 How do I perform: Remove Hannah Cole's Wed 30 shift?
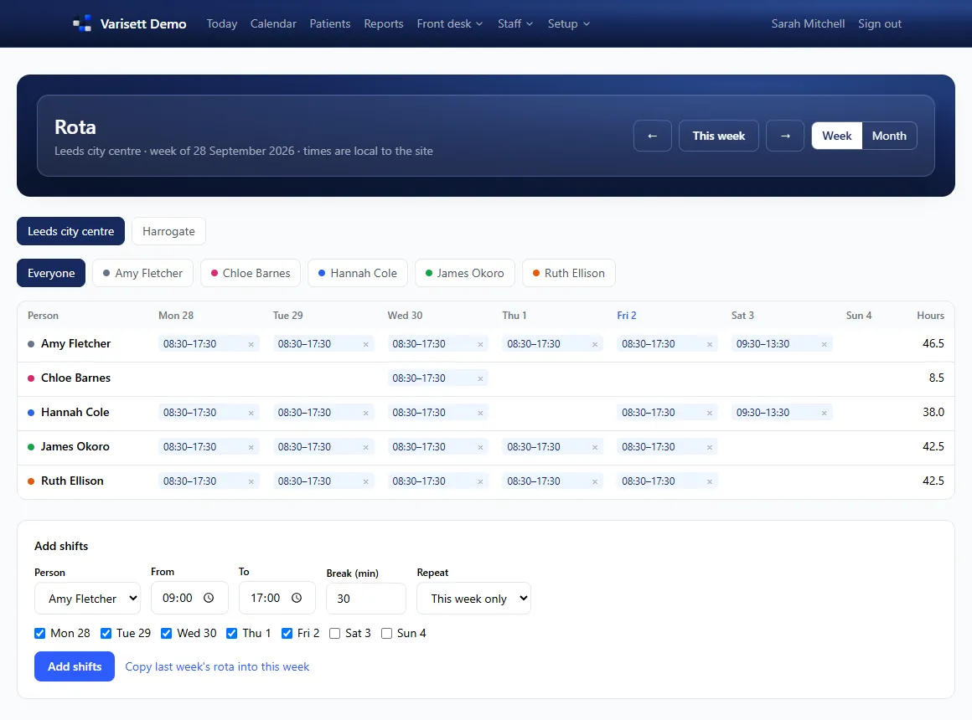tap(480, 414)
